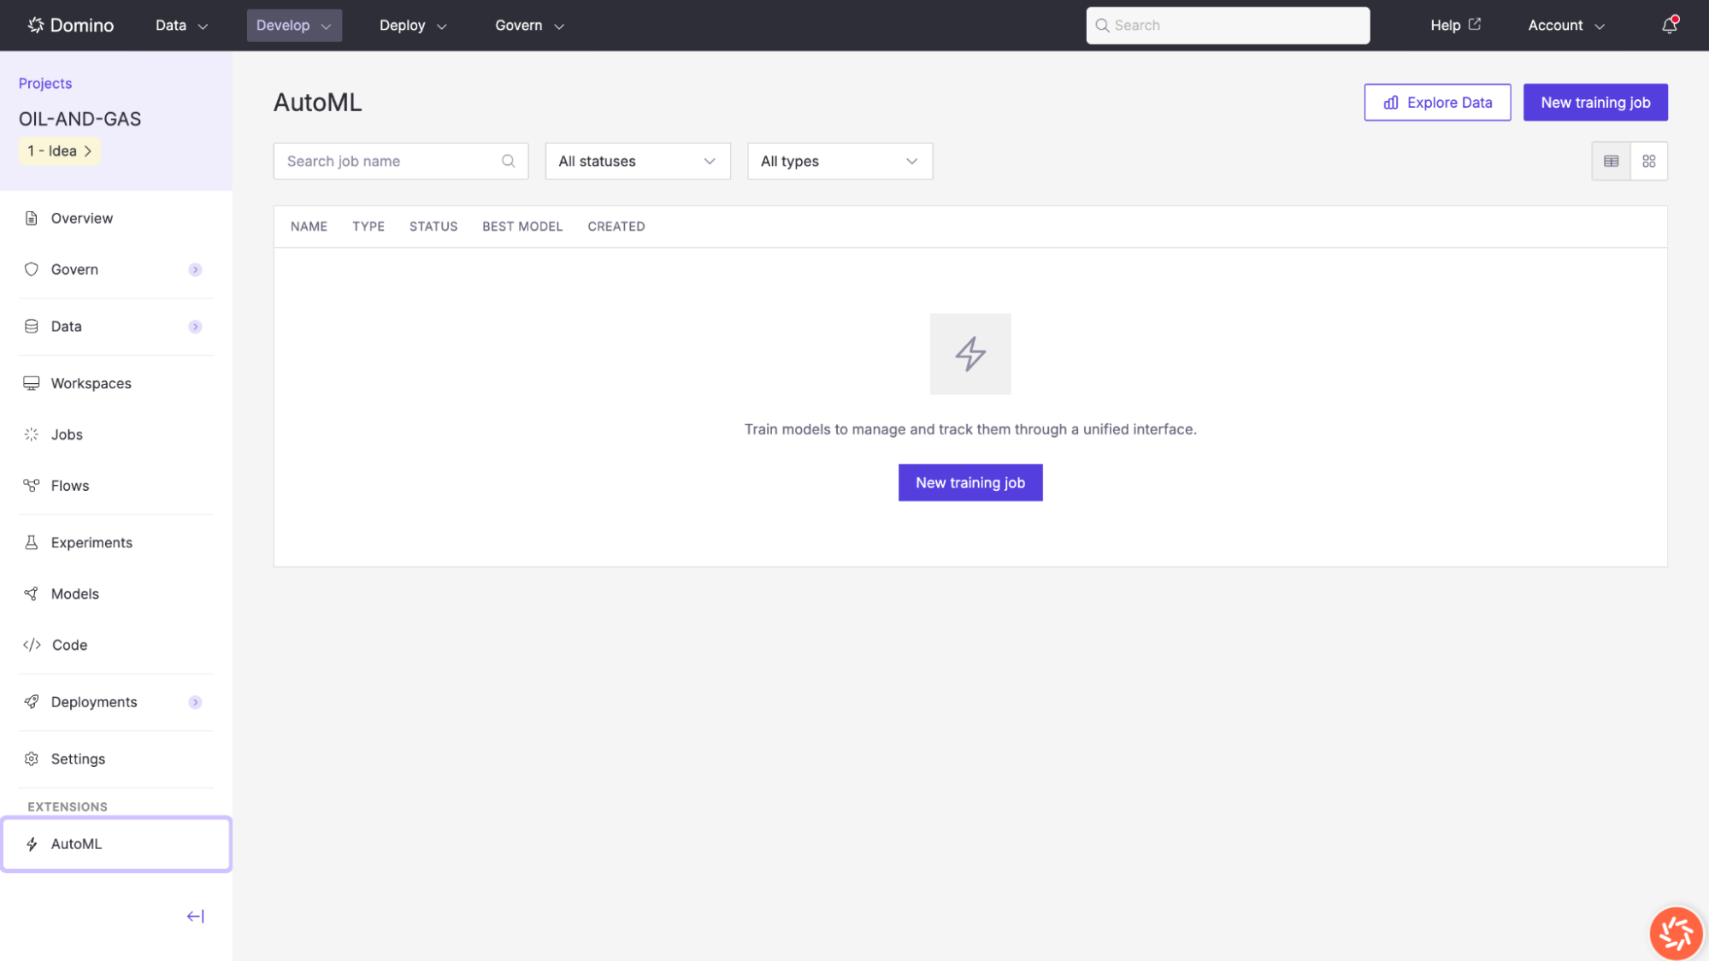The height and width of the screenshot is (962, 1709).
Task: Open the Workspaces section
Action: [91, 383]
